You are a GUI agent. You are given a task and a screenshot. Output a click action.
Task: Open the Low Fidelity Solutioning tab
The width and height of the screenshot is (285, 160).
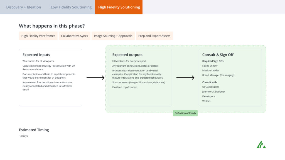pyautogui.click(x=71, y=7)
